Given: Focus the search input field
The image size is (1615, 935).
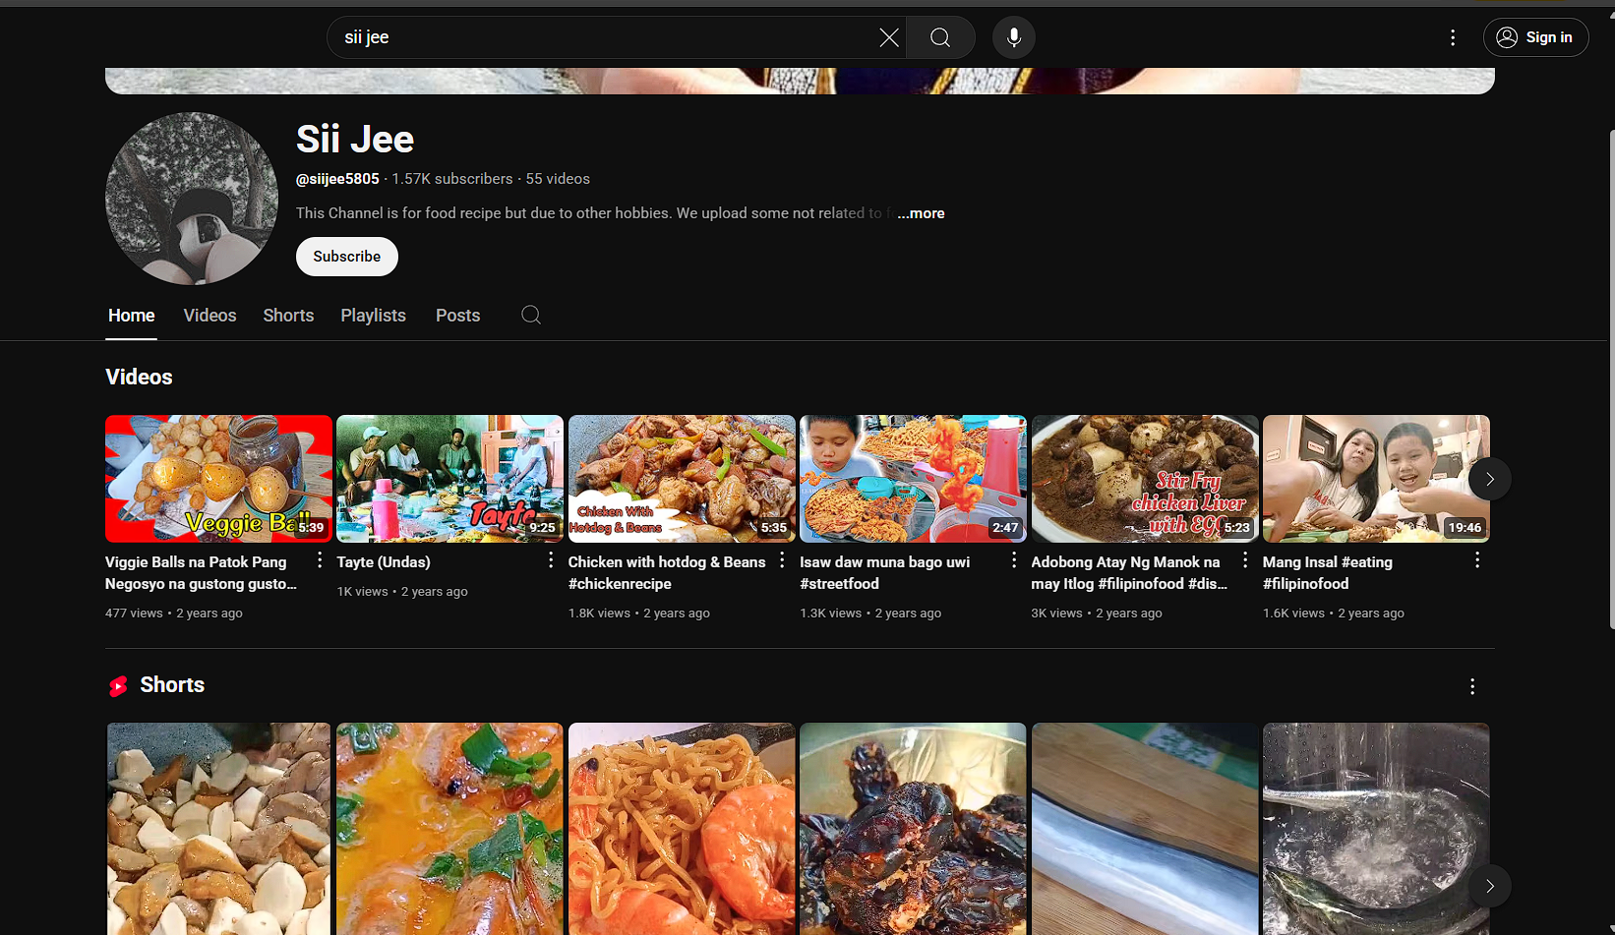Looking at the screenshot, I should [600, 37].
